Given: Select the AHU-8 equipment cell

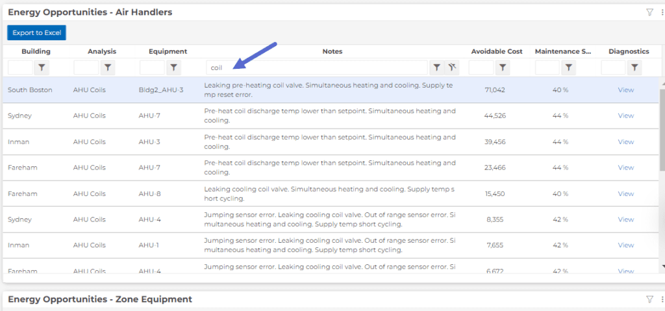Looking at the screenshot, I should [149, 193].
